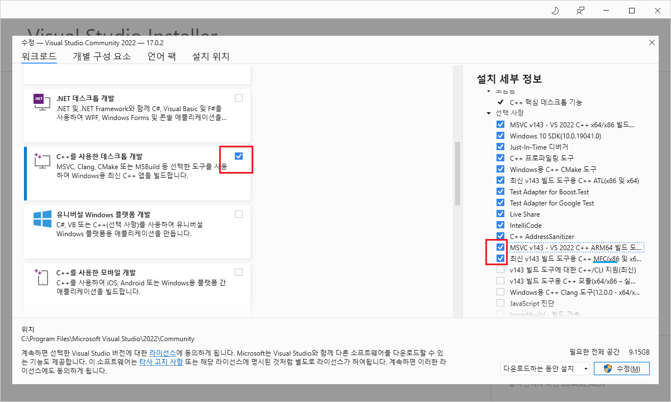Viewport: 671px width, 402px height.
Task: Maximize the Visual Studio Installer window
Action: click(x=631, y=11)
